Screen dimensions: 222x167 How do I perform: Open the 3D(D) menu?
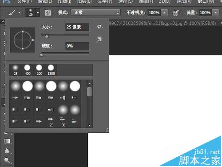165,2
